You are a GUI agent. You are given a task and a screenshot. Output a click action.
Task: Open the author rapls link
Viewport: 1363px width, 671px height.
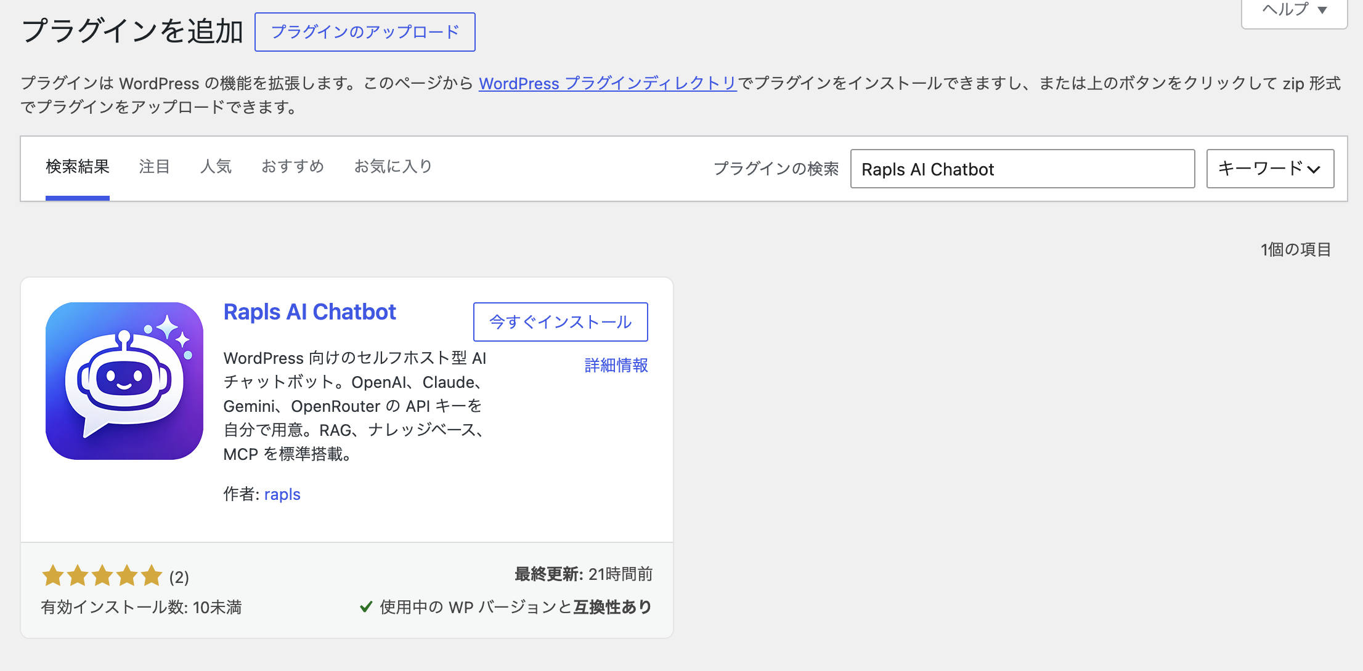tap(282, 494)
